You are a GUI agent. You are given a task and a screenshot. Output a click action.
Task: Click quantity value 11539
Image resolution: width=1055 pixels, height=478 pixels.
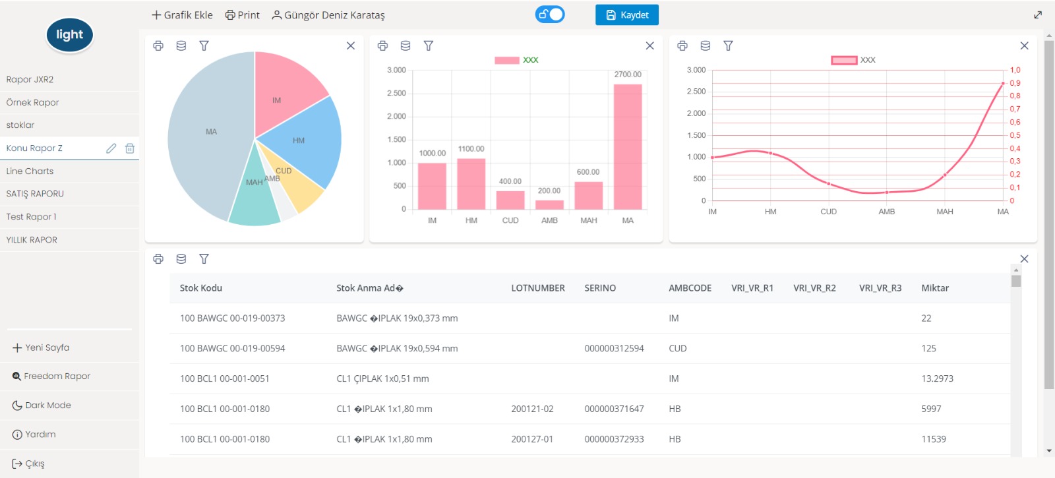coord(934,439)
